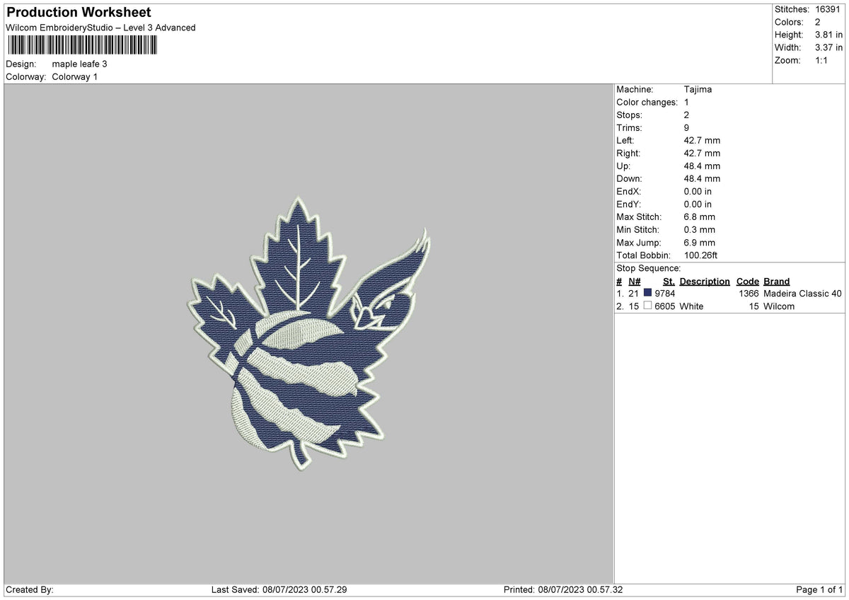849x600 pixels.
Task: Select the design name maple leafe 3
Action: (x=78, y=64)
